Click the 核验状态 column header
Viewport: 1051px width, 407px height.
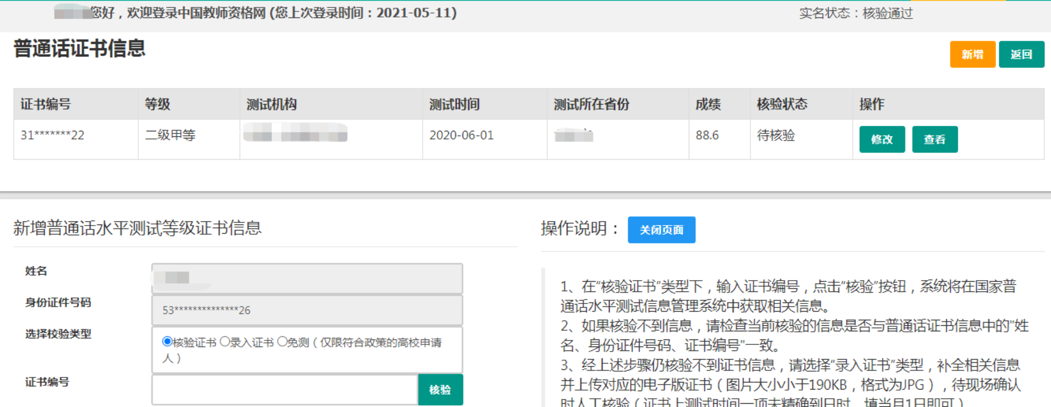(781, 104)
